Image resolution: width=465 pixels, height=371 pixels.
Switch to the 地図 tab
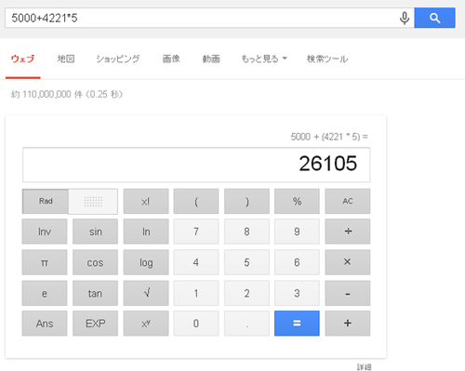click(66, 59)
